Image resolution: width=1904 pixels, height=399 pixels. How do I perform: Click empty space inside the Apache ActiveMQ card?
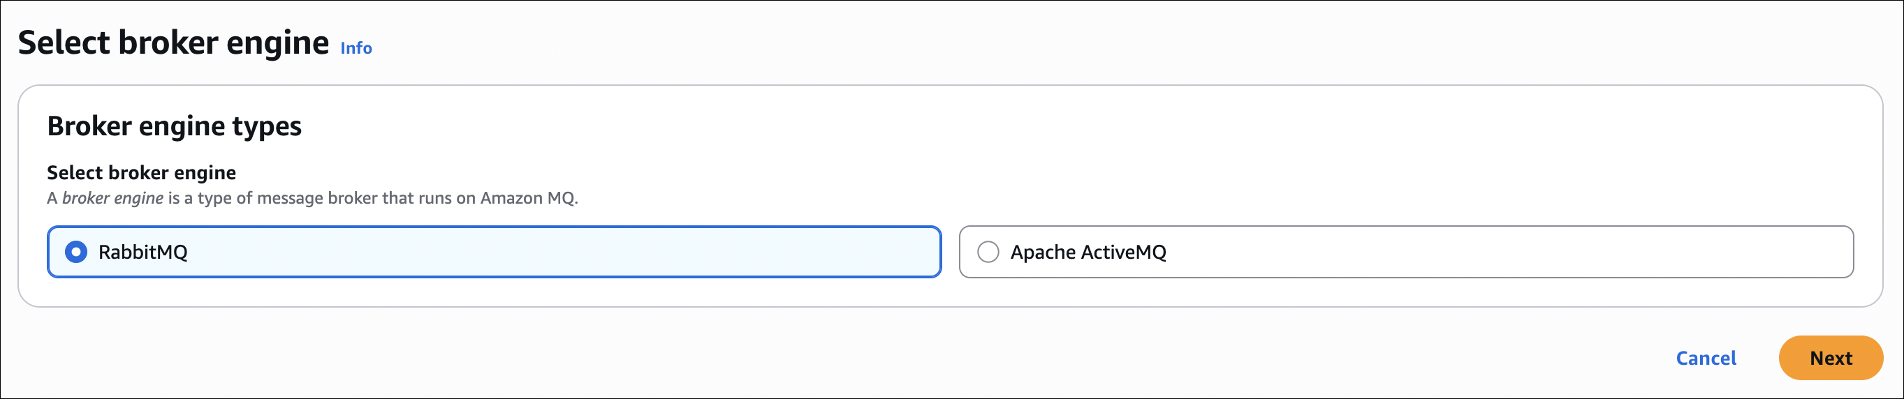point(1478,253)
